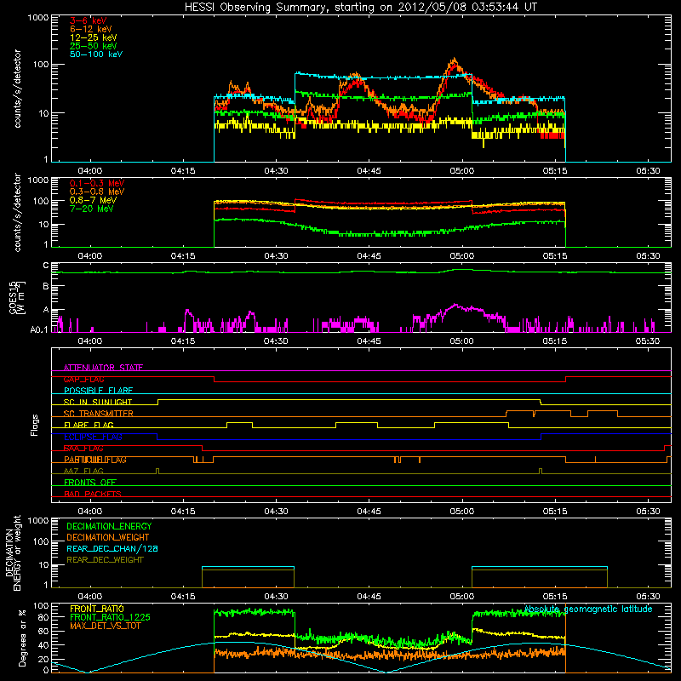Click the REAR_DEC_WEIGHT legend entry

click(x=105, y=560)
